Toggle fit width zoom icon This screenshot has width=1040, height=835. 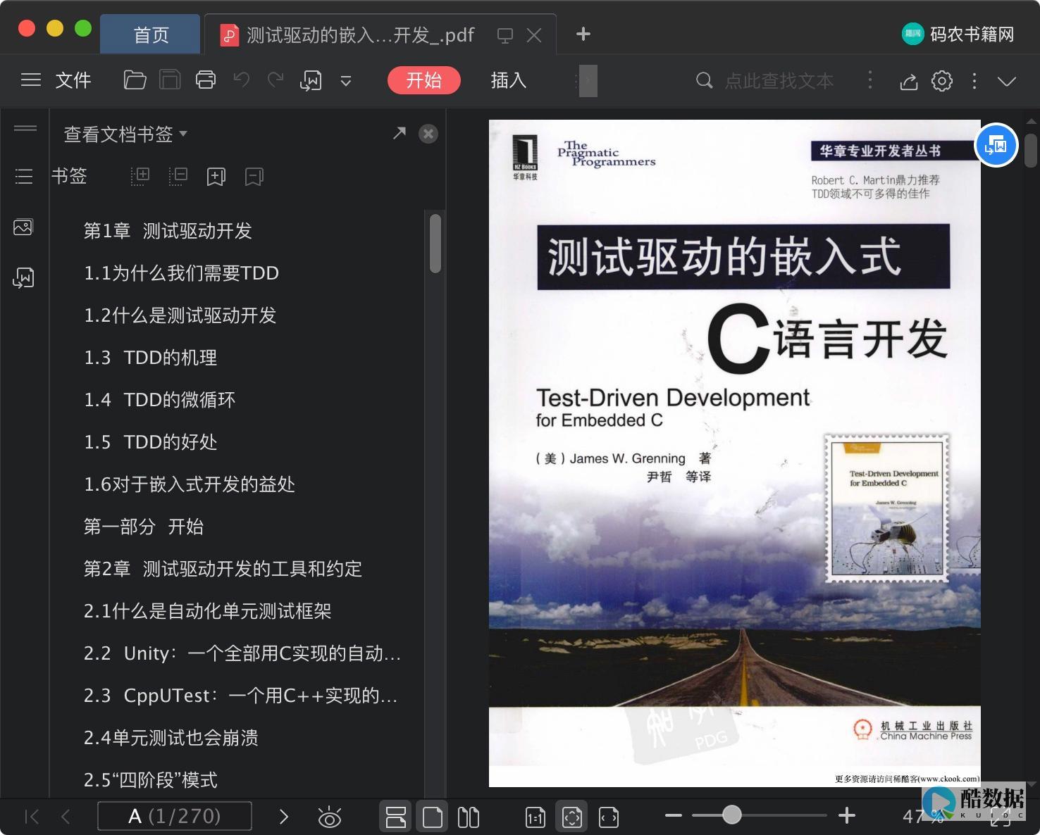609,817
